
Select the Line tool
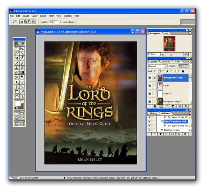[22, 87]
